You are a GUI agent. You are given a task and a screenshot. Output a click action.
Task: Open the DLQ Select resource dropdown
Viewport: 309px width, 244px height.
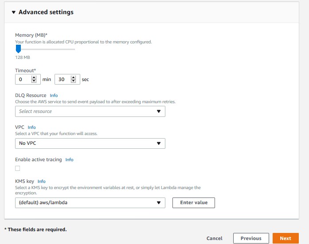[90, 112]
